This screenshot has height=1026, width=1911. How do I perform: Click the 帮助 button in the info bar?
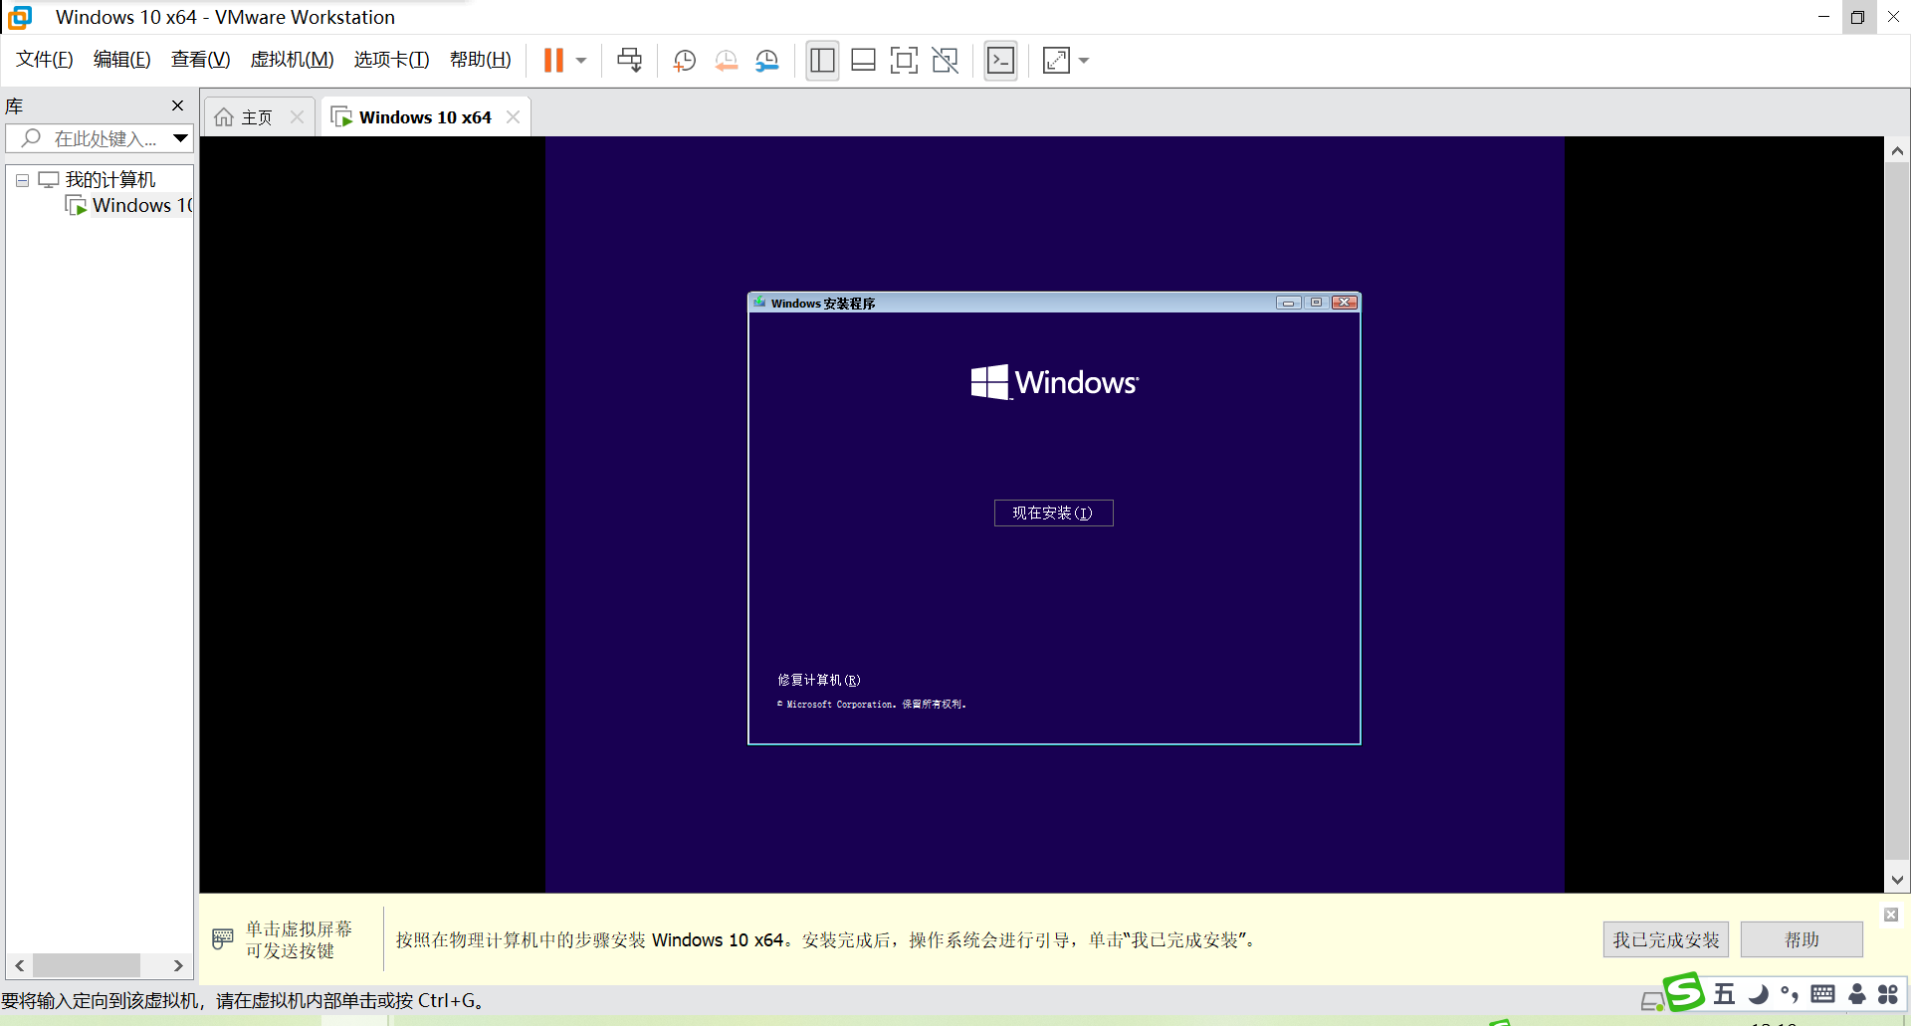point(1802,939)
